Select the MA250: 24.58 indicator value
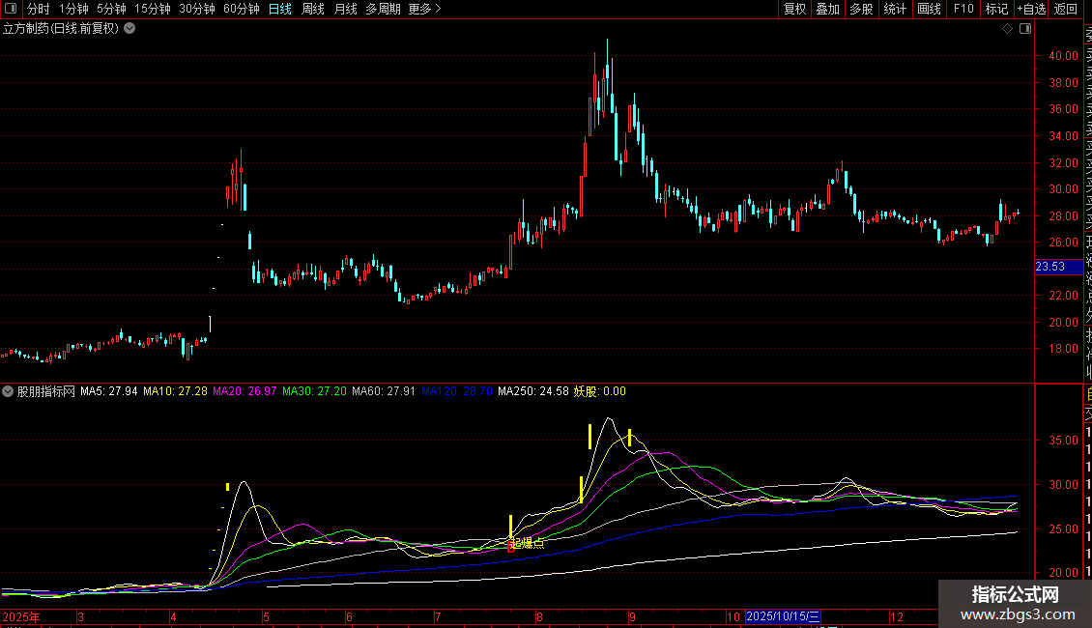 click(532, 391)
